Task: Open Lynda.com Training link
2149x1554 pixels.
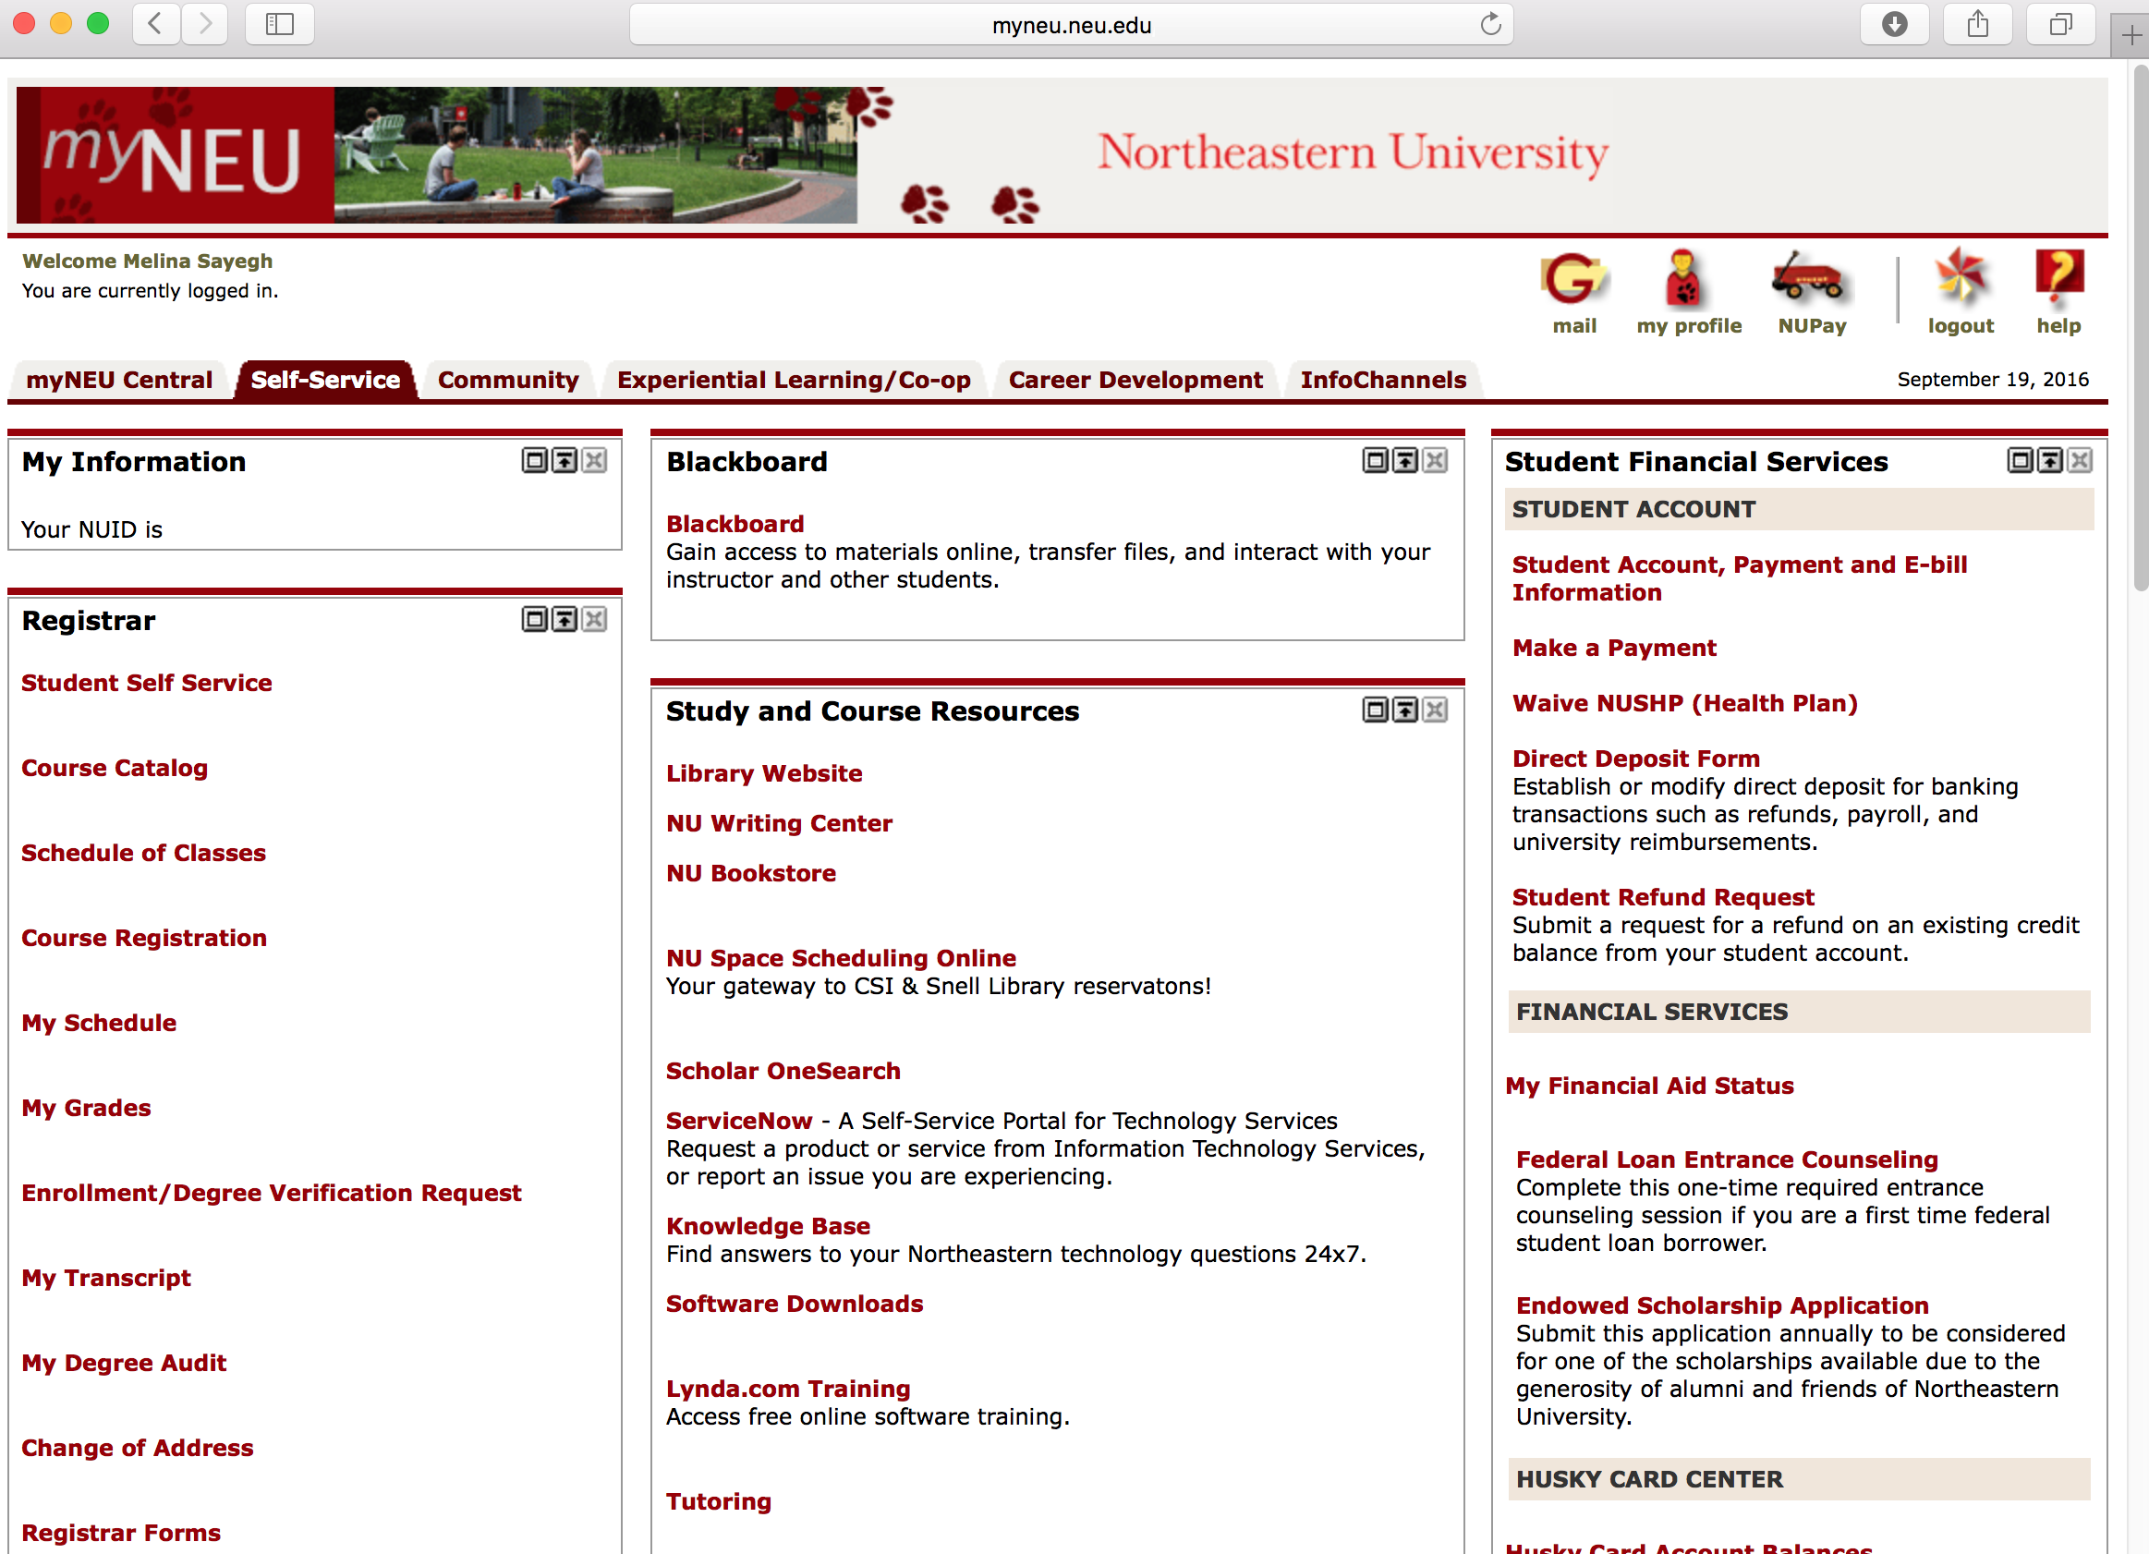Action: [x=788, y=1390]
